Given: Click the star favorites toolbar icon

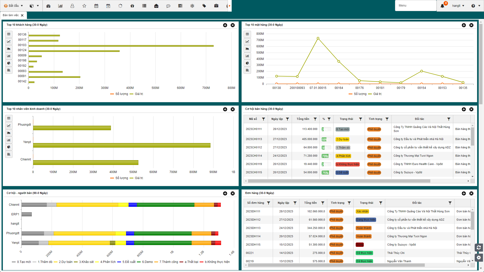Looking at the screenshot, I should (84, 6).
